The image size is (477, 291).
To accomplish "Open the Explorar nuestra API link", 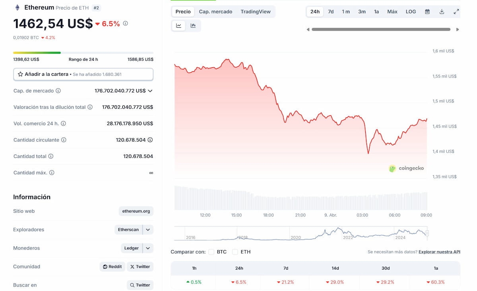I will (439, 251).
